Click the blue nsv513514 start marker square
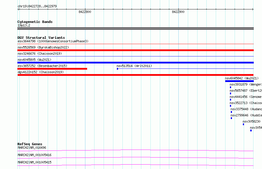This screenshot has height=169, width=262. click(117, 69)
